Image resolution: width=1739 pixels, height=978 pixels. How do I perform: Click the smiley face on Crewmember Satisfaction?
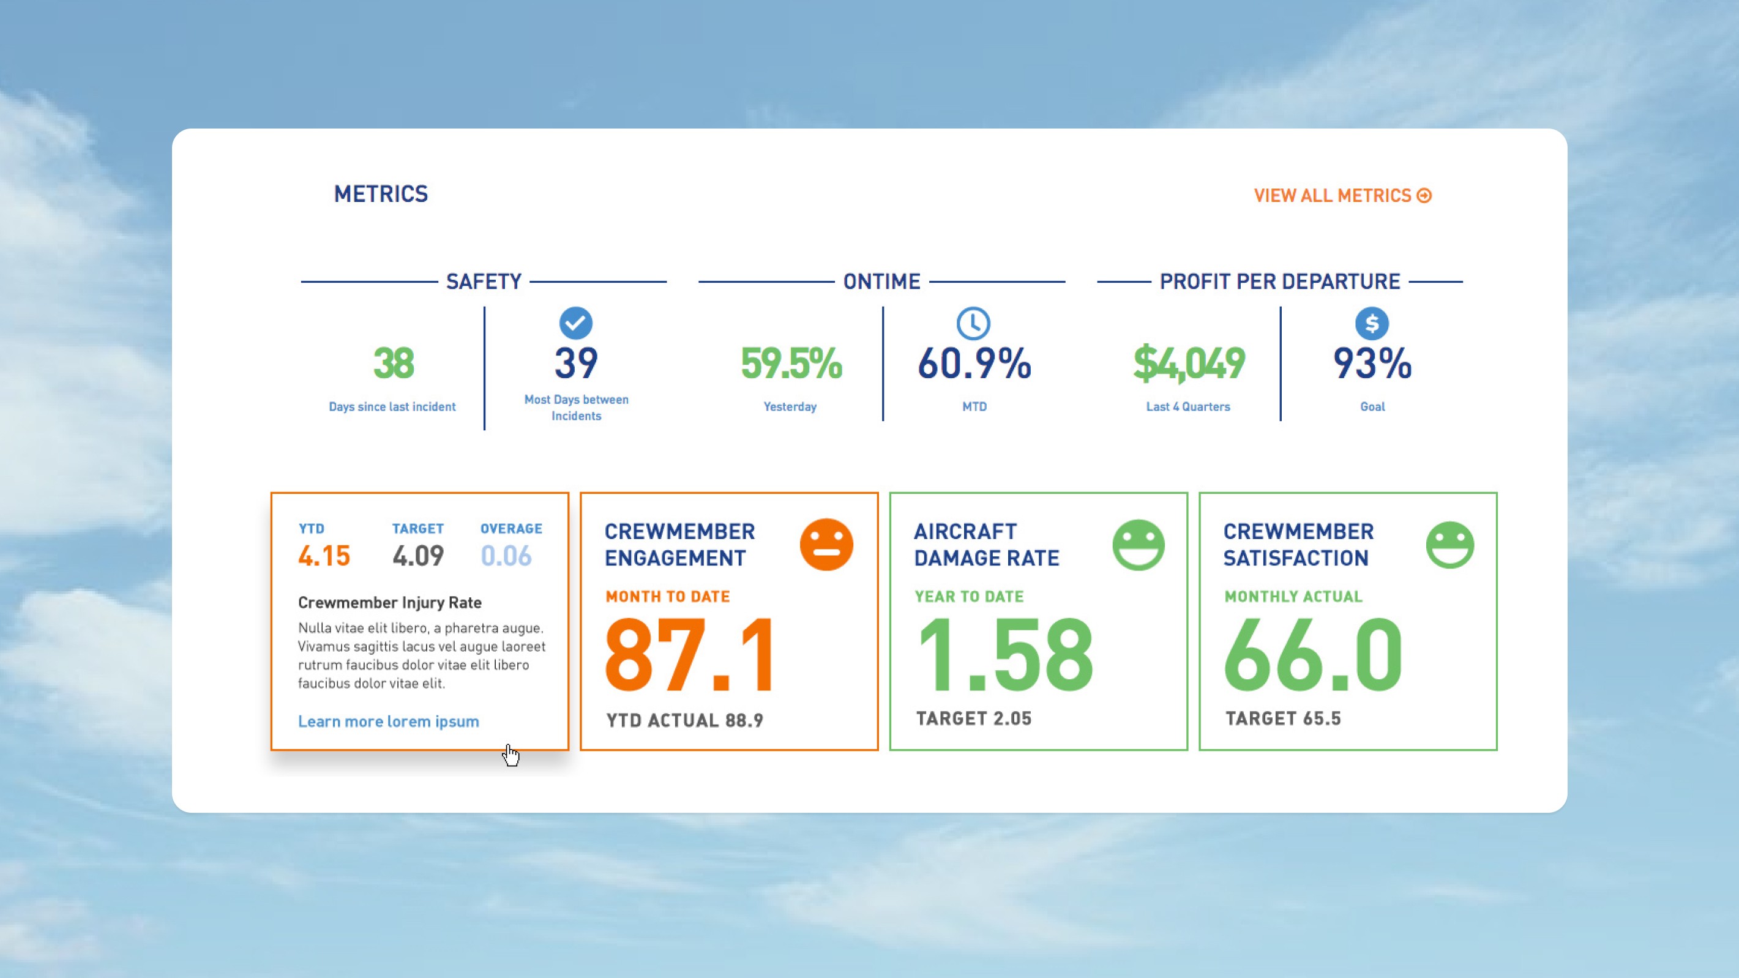click(1450, 545)
